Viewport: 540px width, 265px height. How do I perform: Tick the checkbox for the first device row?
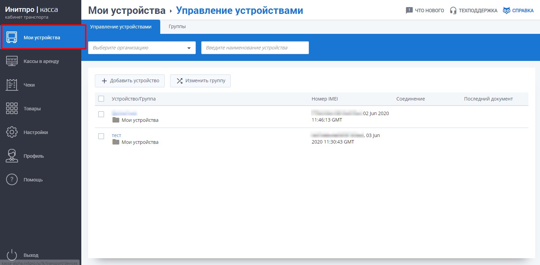point(101,114)
